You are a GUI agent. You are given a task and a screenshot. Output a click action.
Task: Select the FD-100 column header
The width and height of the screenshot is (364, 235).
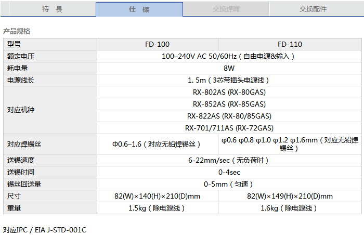click(158, 44)
